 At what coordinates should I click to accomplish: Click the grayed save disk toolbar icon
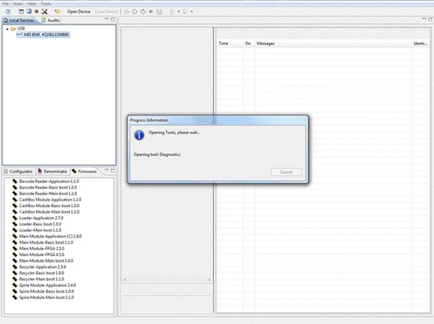pos(159,11)
